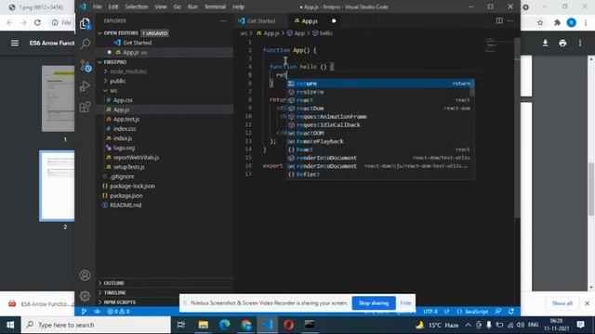This screenshot has height=334, width=595.
Task: Click Hide in the screen sharing bar
Action: [405, 303]
